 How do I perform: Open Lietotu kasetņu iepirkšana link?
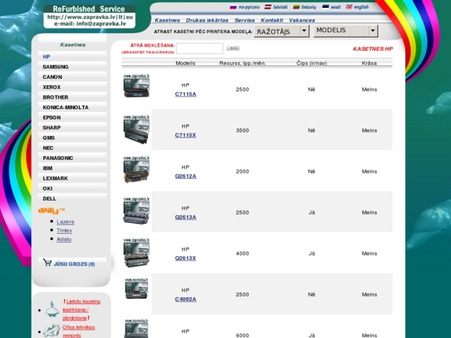click(82, 310)
